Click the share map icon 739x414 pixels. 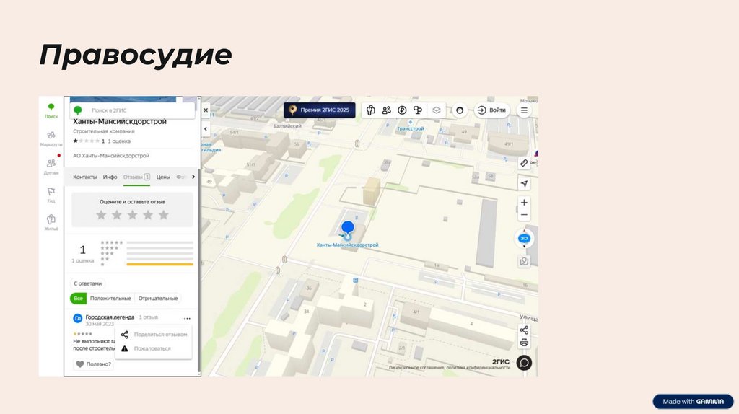(x=524, y=330)
